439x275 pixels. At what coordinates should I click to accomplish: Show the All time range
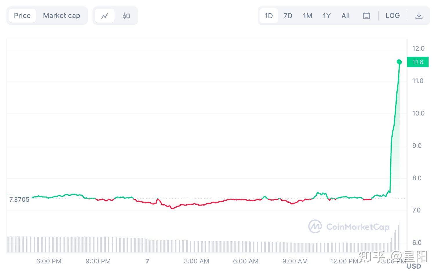point(345,16)
